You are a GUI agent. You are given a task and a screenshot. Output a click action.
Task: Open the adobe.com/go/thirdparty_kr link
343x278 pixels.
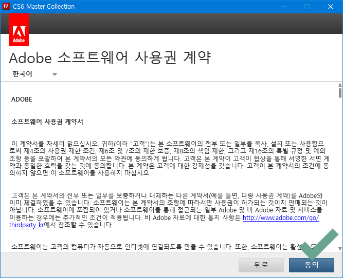(281, 218)
